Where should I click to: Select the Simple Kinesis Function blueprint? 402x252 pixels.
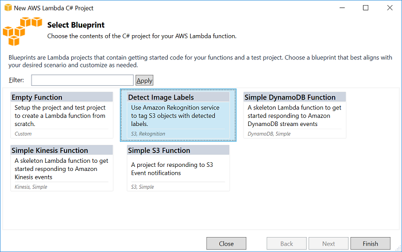coord(62,168)
